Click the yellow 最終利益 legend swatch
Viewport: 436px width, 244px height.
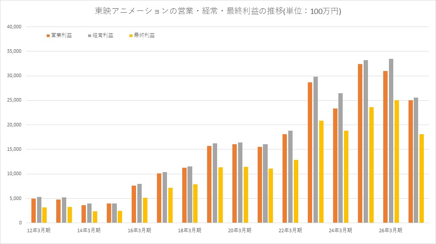click(131, 36)
